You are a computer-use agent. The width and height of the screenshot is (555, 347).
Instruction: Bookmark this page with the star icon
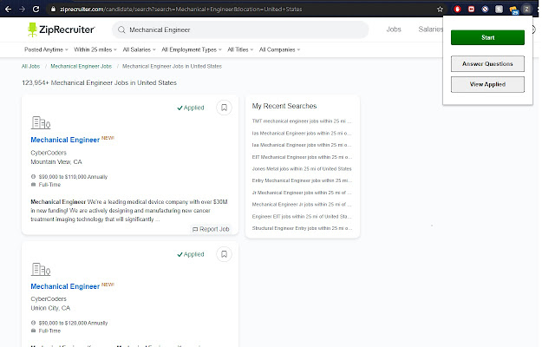[x=440, y=10]
